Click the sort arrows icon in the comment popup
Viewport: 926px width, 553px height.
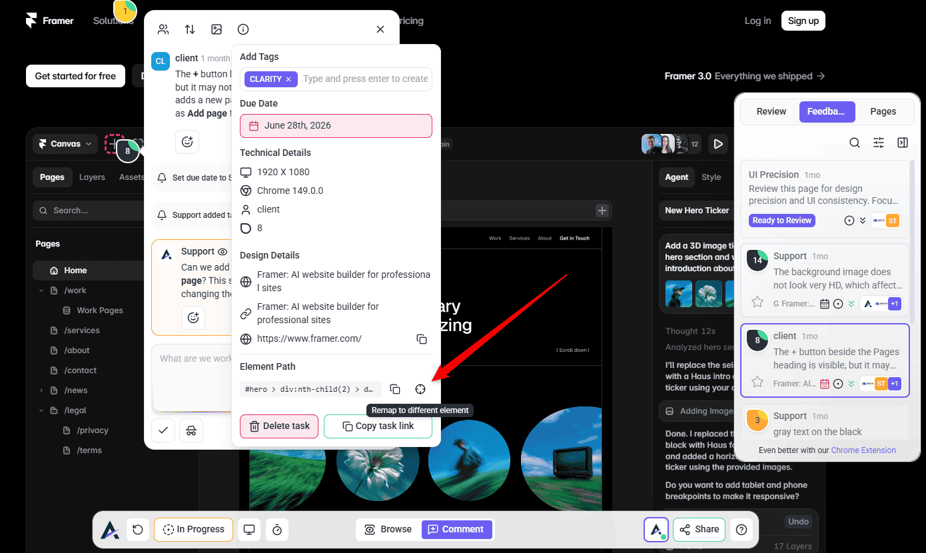(190, 29)
